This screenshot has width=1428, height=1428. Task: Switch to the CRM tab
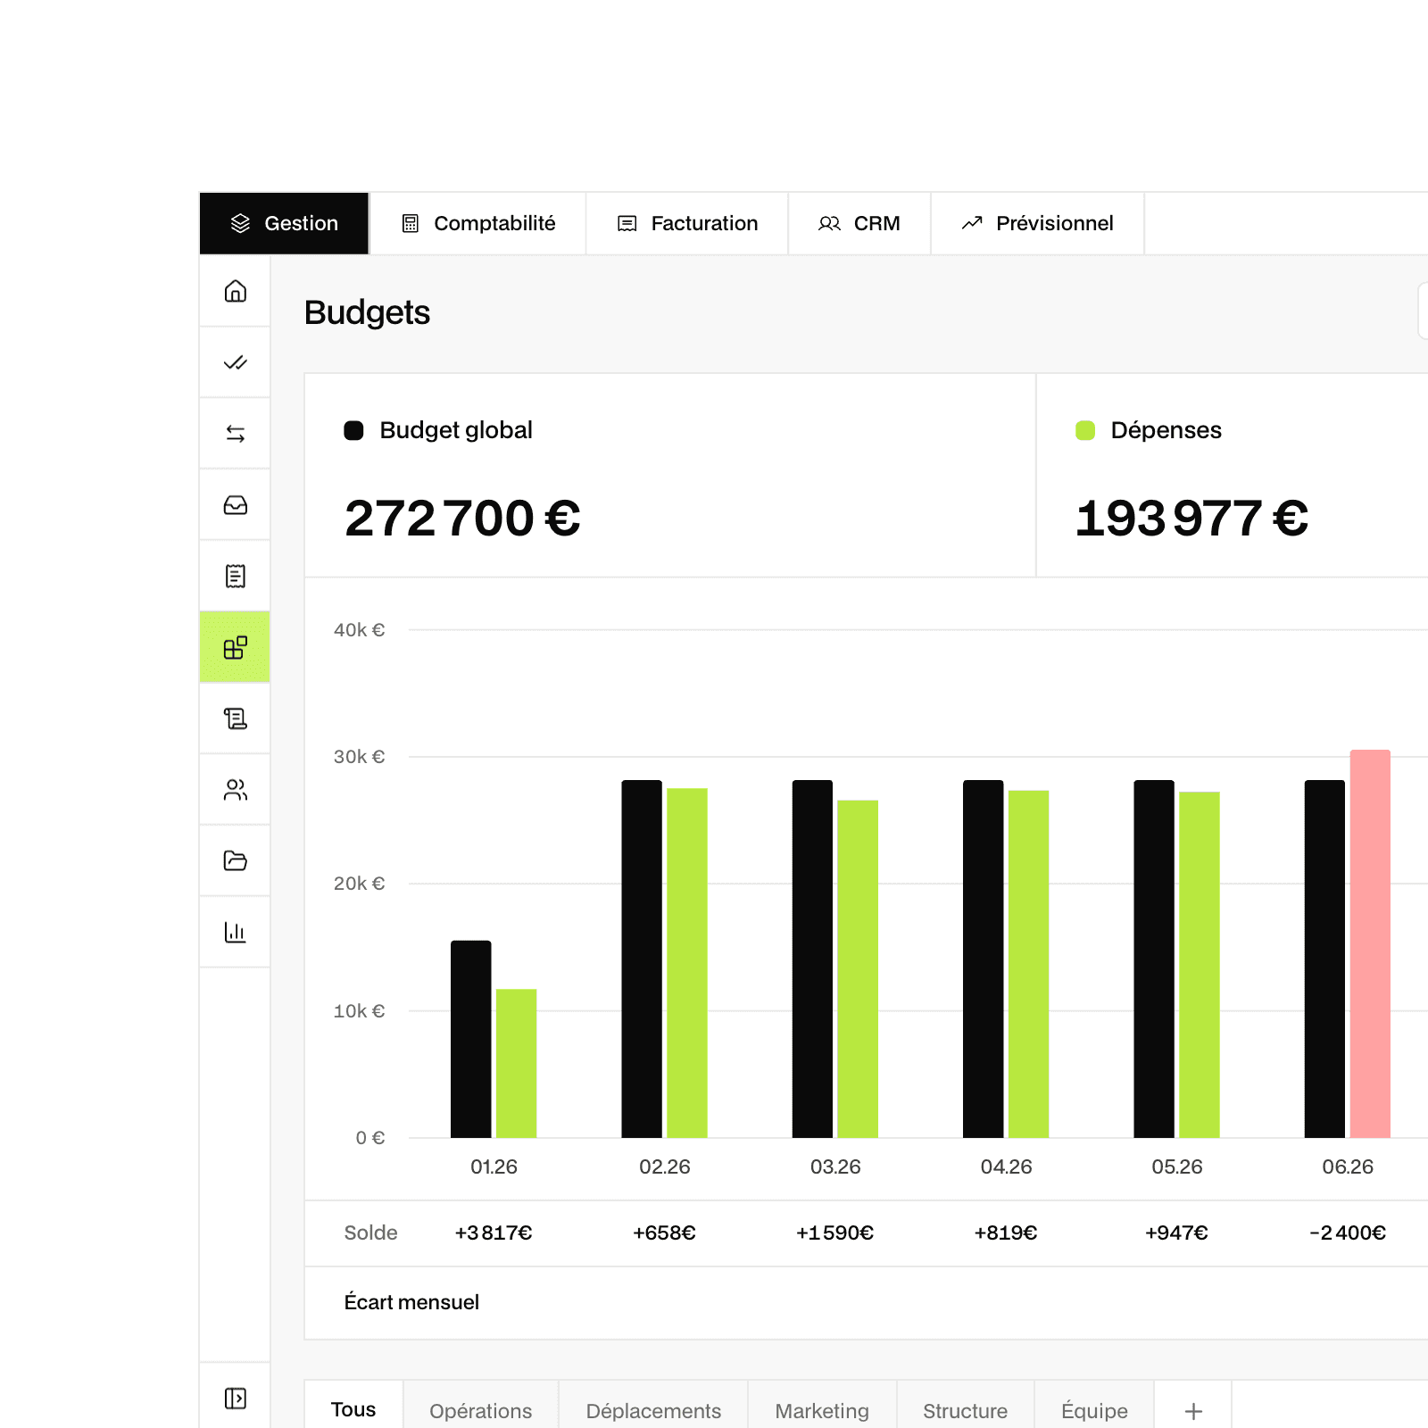pyautogui.click(x=859, y=223)
